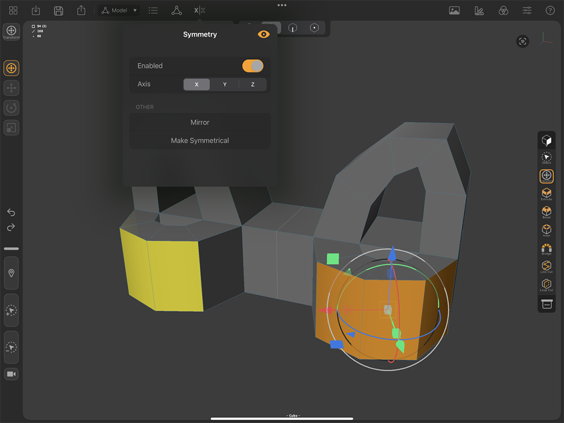Tap the blue plane handle square on gizmo
Viewport: 564px width, 423px height.
pos(337,344)
